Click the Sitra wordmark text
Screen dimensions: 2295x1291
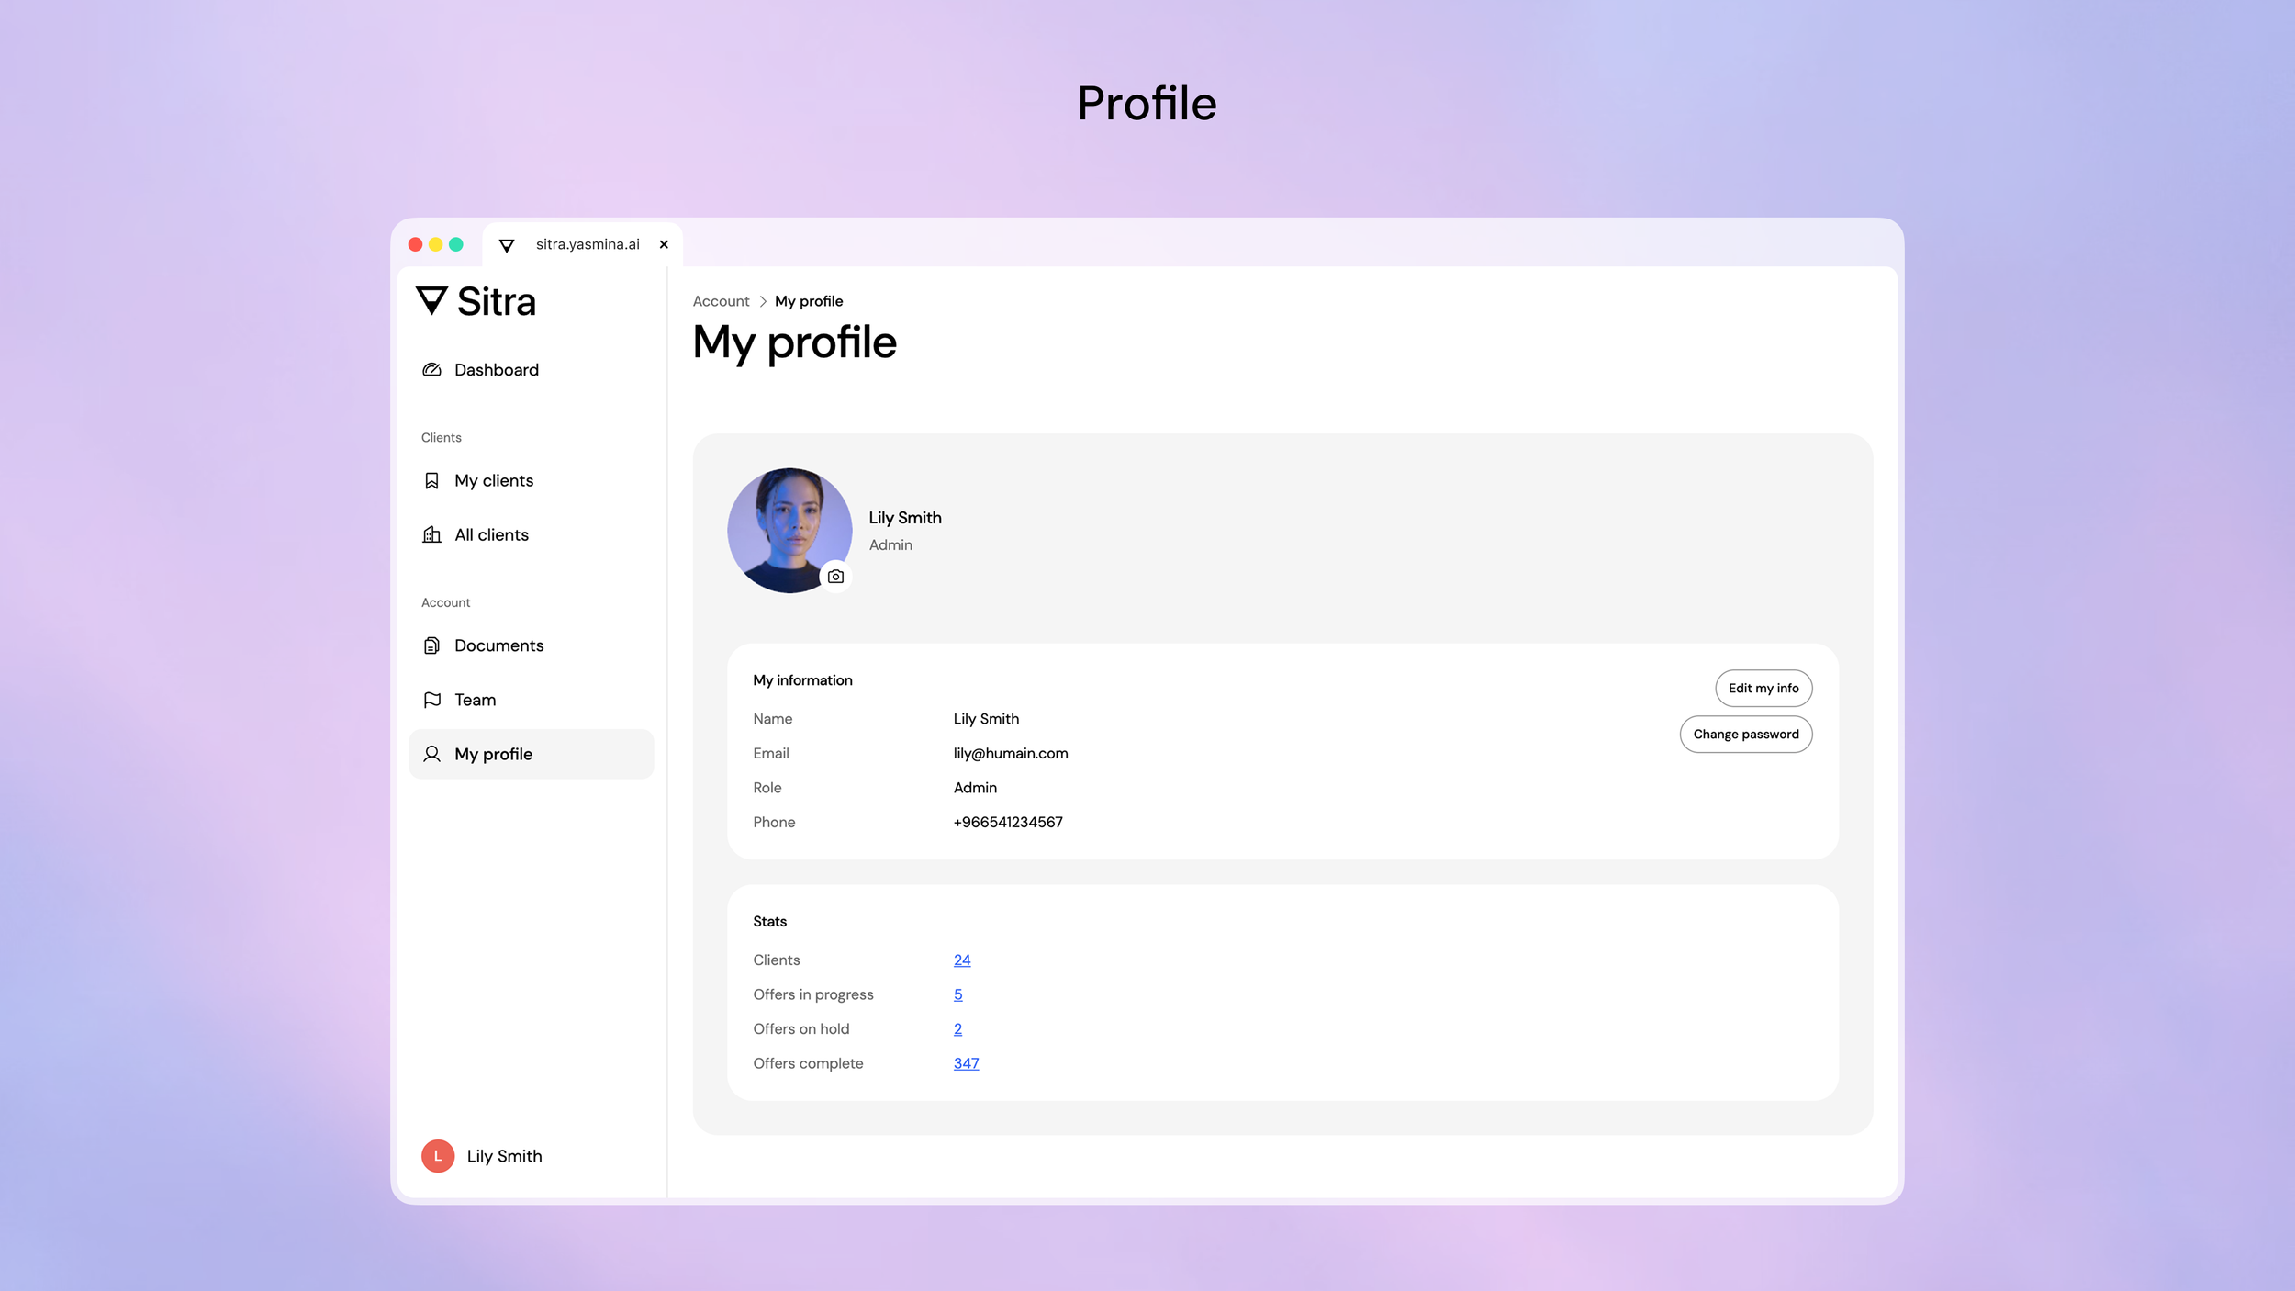tap(496, 301)
